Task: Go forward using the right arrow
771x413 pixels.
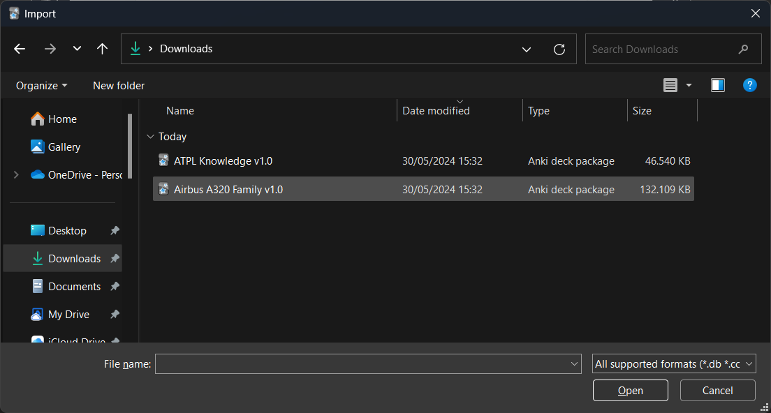Action: click(x=50, y=49)
